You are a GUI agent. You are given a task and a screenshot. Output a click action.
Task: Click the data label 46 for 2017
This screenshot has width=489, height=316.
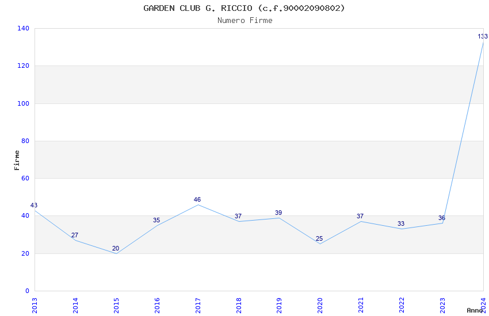197,199
